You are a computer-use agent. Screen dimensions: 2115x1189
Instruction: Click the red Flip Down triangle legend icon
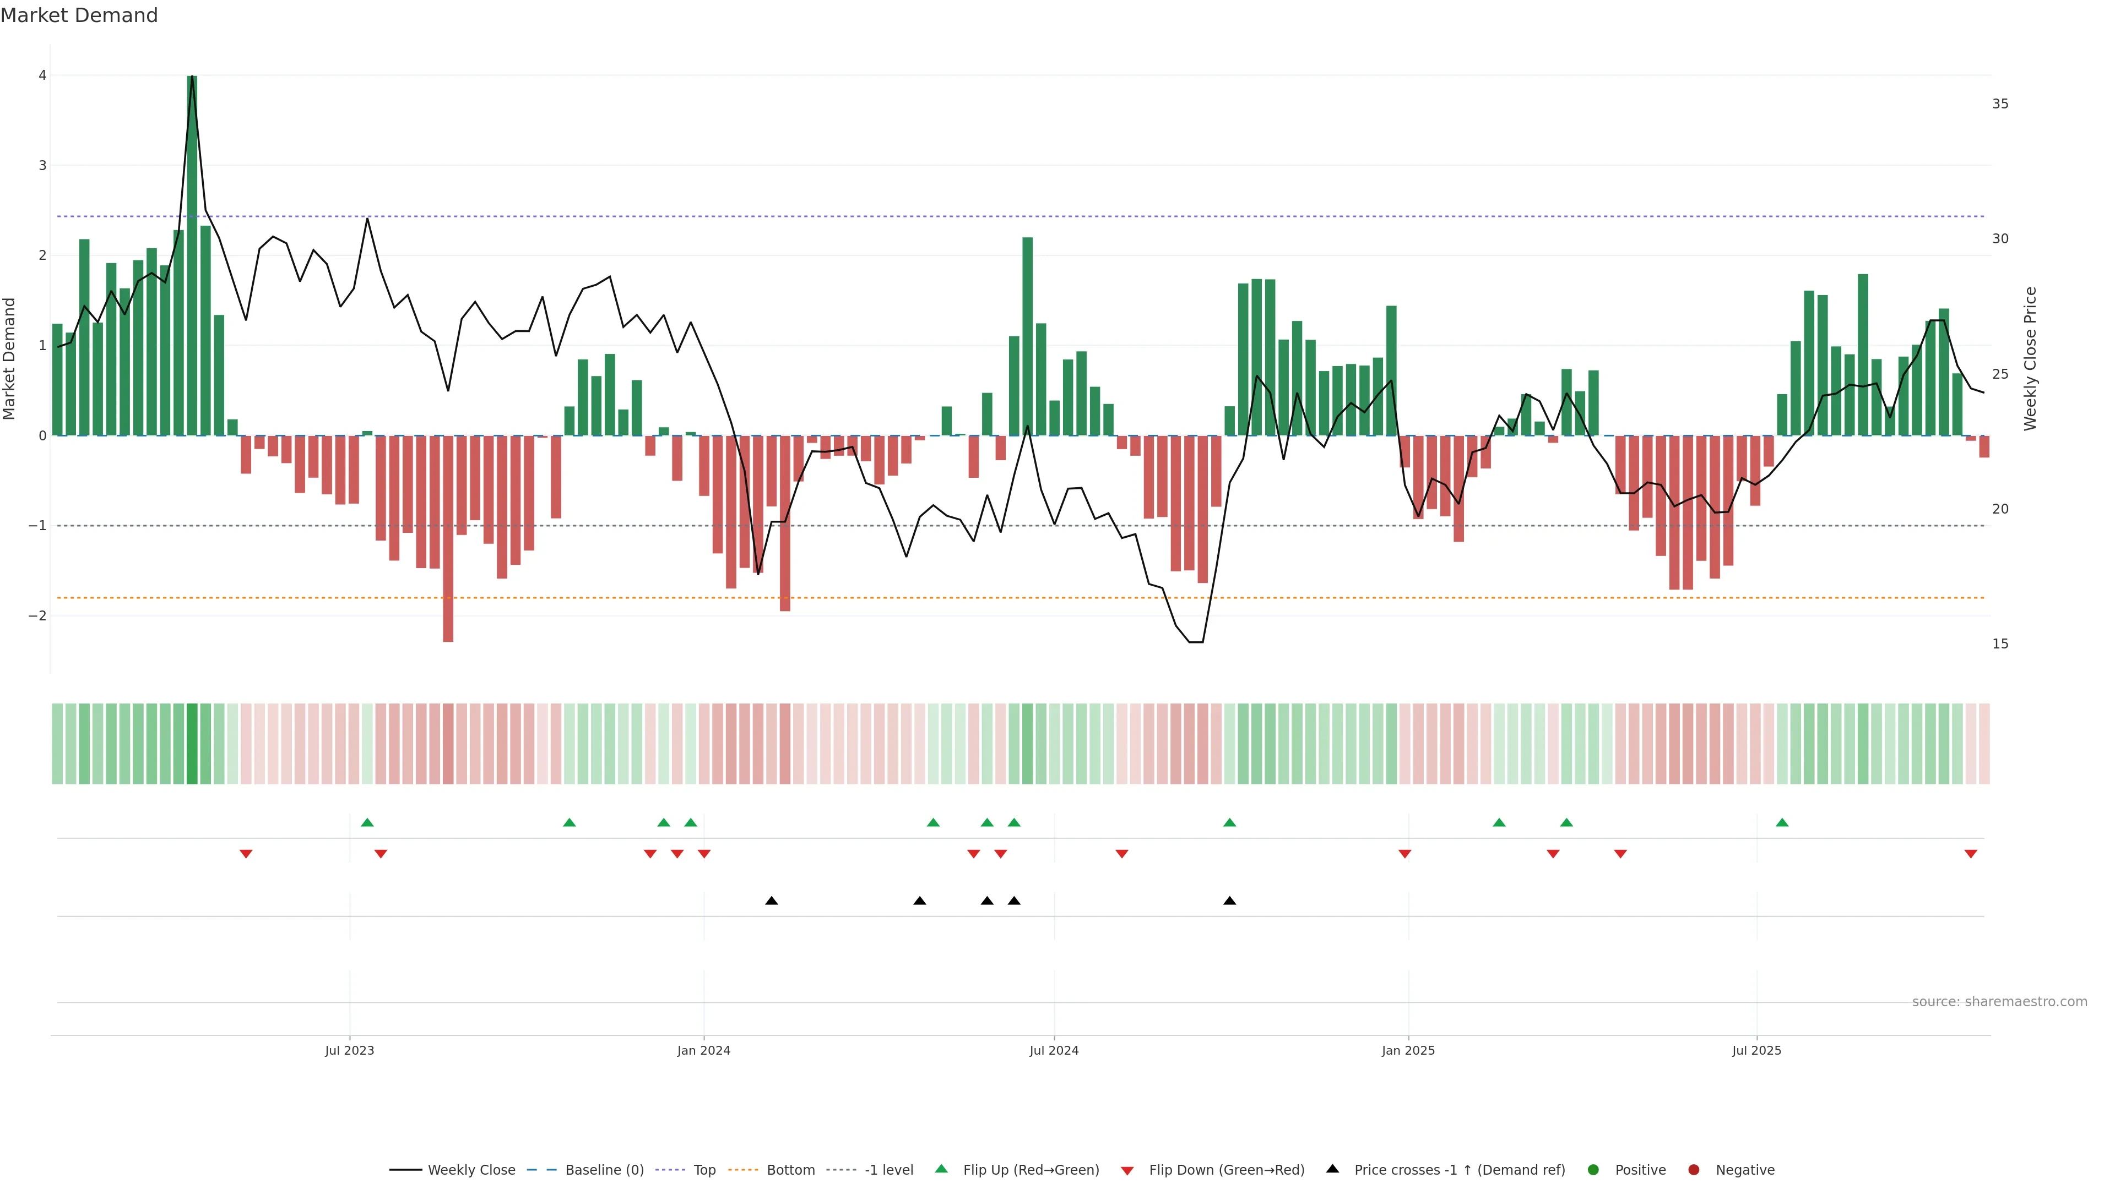tap(1127, 1170)
